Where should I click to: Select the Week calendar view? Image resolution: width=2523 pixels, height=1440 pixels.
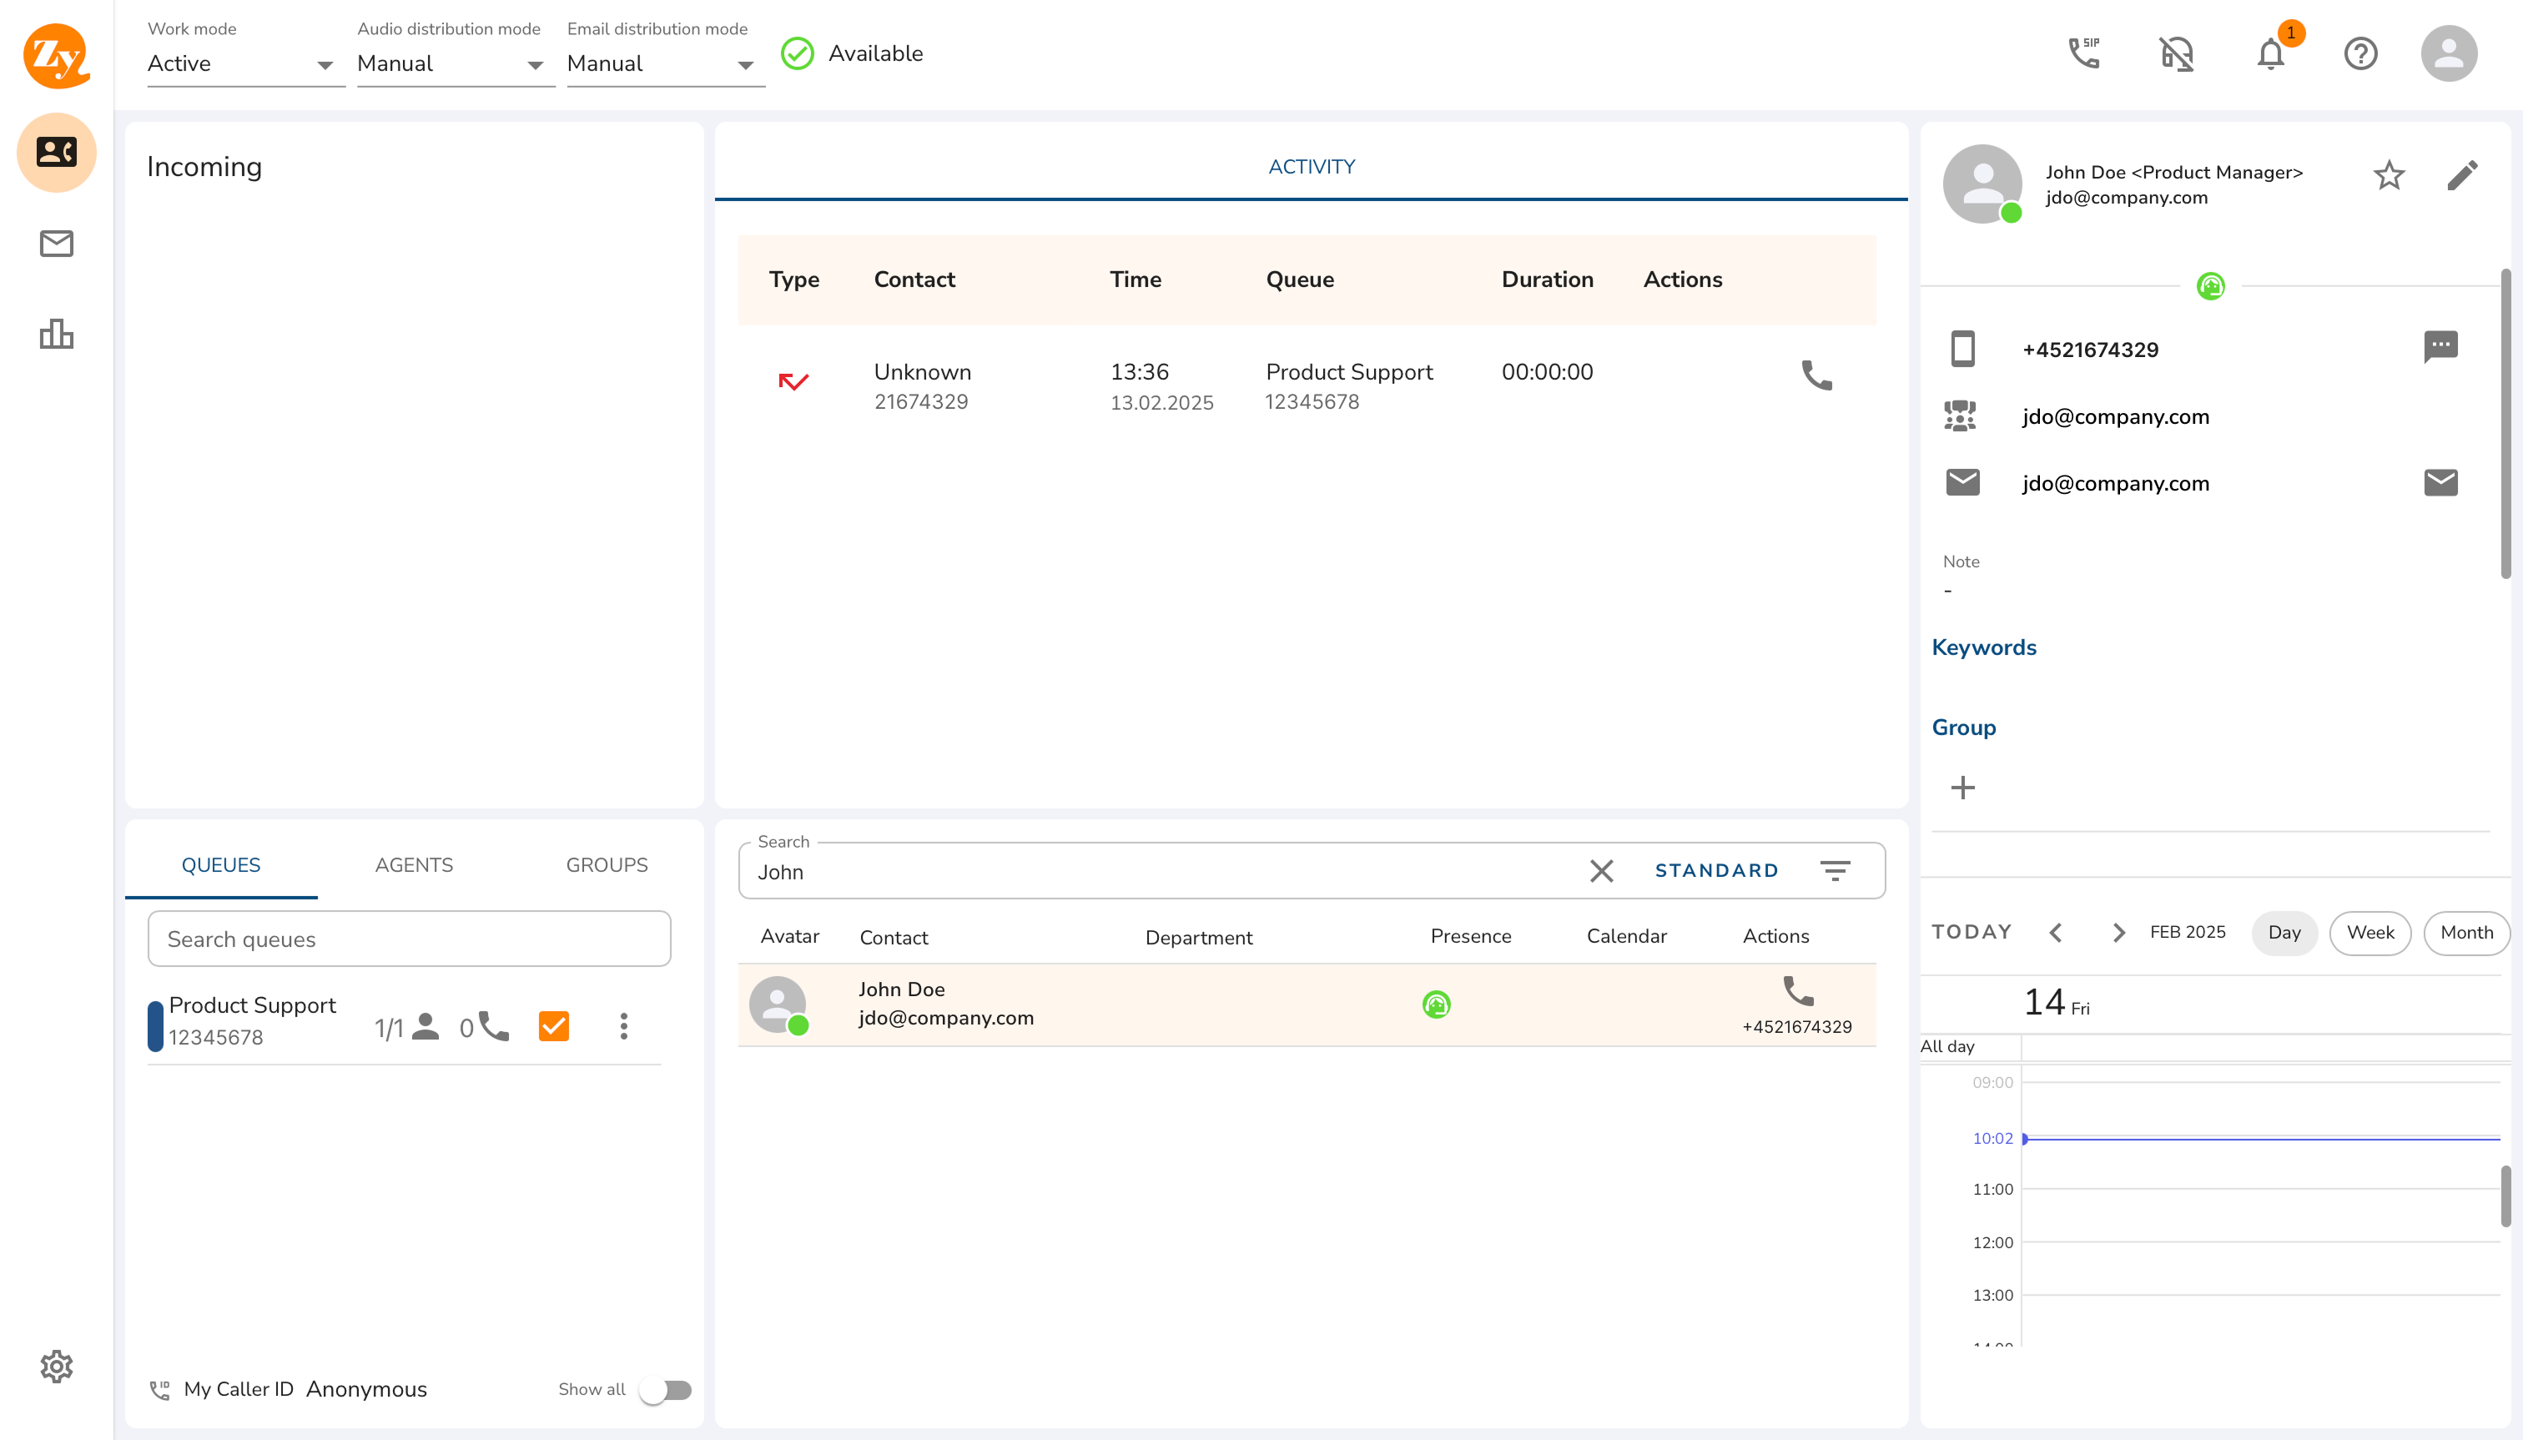[2369, 933]
